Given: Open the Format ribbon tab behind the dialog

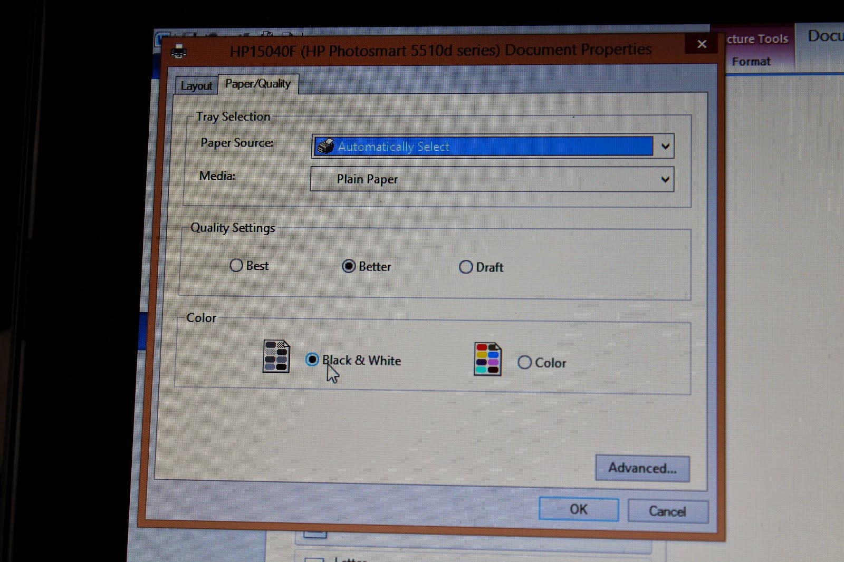Looking at the screenshot, I should pyautogui.click(x=751, y=62).
